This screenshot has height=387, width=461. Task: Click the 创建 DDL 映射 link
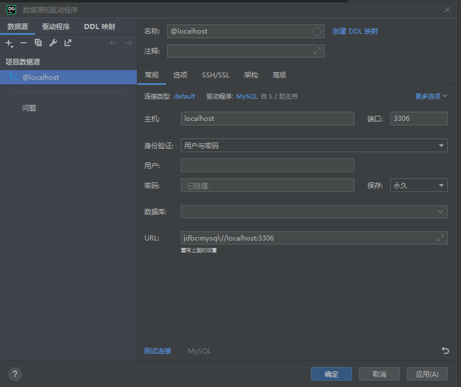pos(355,31)
